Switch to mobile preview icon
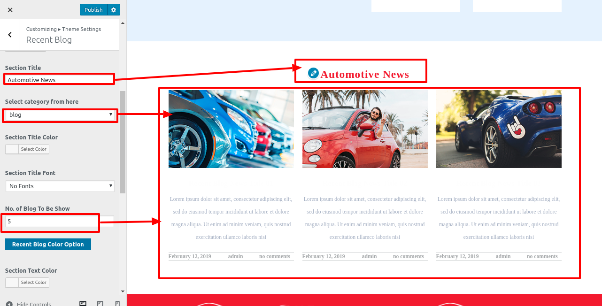602x306 pixels. (x=117, y=303)
